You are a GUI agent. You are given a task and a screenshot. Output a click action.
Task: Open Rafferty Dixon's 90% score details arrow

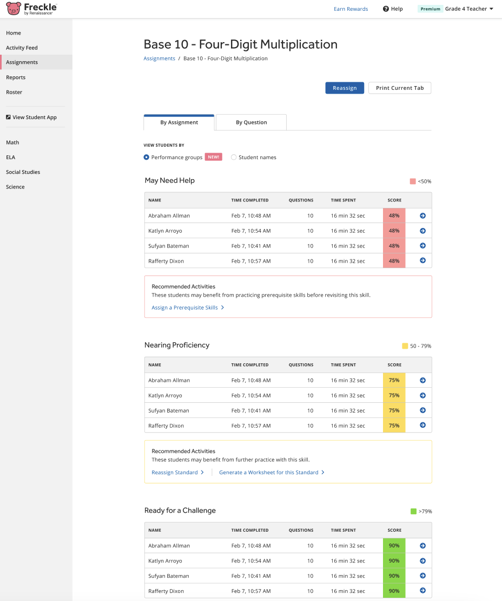[422, 591]
